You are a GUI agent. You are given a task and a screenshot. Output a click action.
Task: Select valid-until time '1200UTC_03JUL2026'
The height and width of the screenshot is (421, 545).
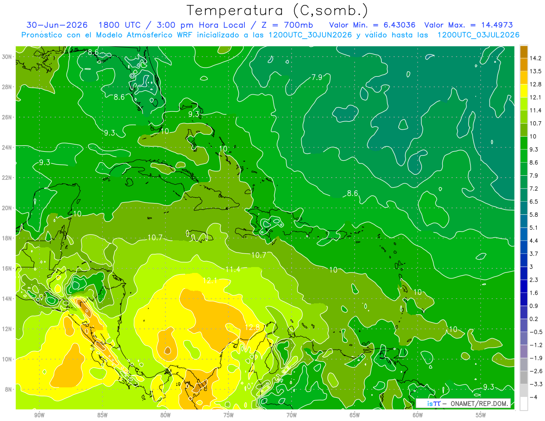478,35
